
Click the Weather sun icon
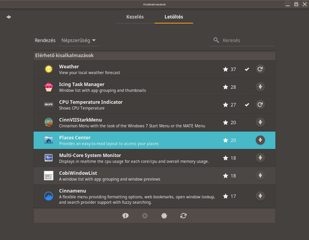click(x=49, y=69)
